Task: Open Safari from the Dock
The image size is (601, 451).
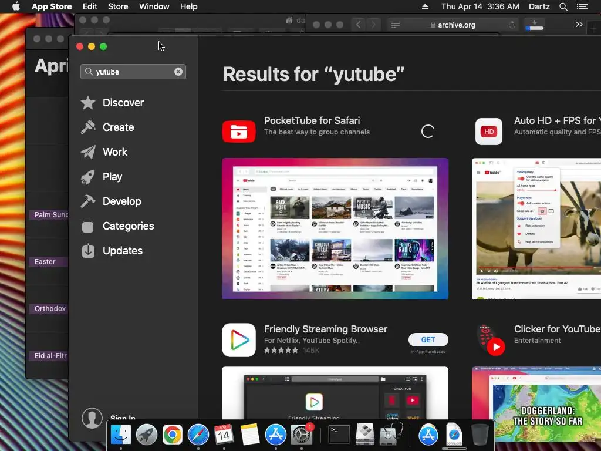Action: [198, 435]
